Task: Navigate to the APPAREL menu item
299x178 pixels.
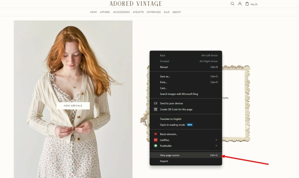Action: (105, 12)
